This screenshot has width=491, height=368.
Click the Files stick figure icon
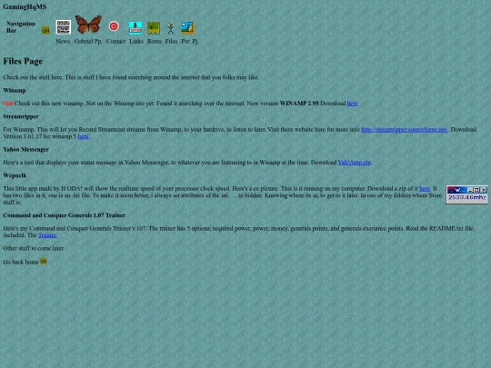171,28
